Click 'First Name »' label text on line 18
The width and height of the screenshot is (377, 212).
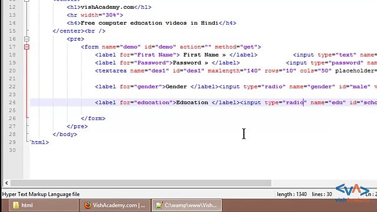(204, 55)
